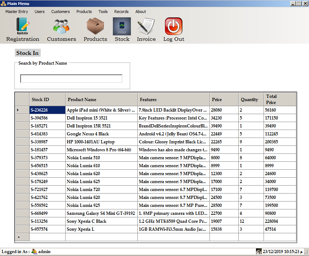Select Microsoft Windows 8 Pro (64-bit) cell

(101, 150)
